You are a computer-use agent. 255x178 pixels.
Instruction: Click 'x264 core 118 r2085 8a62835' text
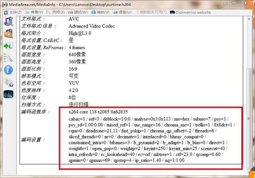(98, 112)
